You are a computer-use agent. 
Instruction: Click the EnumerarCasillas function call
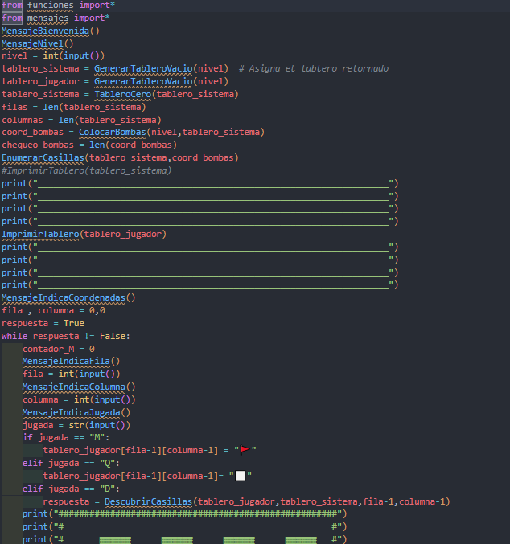44,157
